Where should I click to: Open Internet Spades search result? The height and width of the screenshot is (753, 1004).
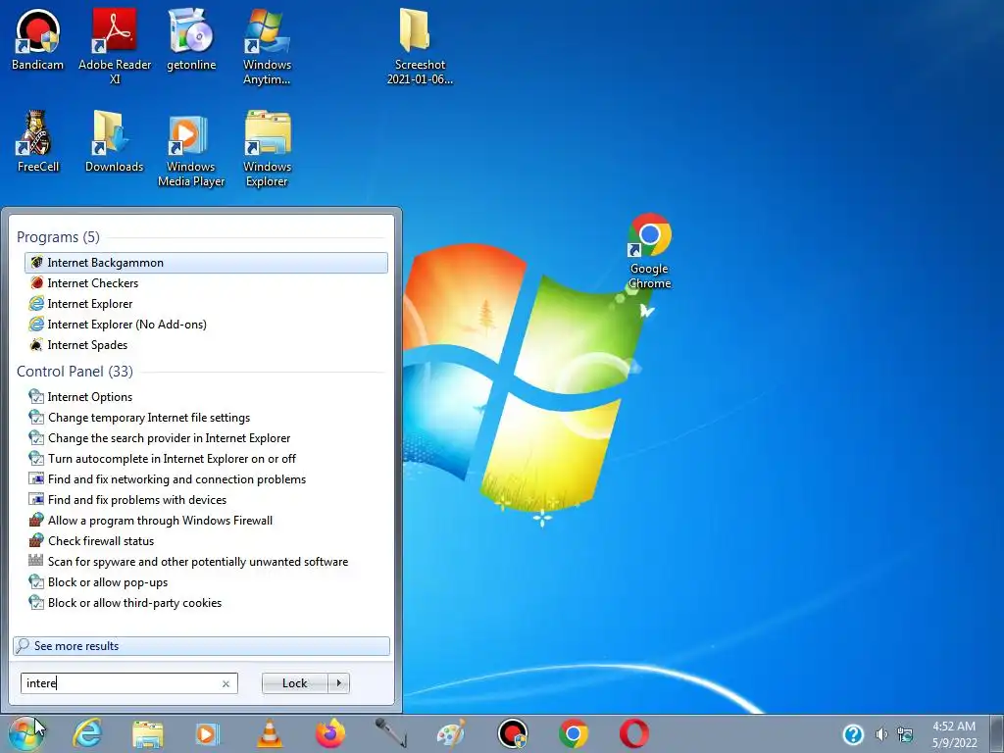(206, 344)
